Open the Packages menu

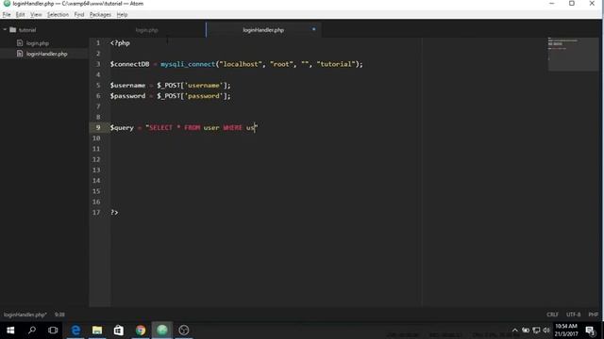click(100, 15)
